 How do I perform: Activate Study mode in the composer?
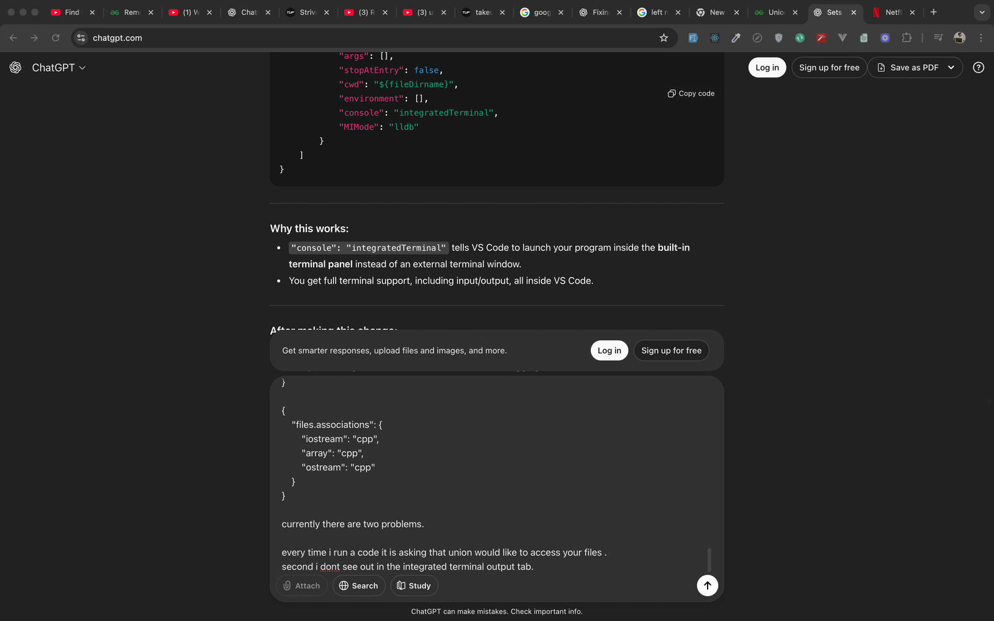point(414,586)
